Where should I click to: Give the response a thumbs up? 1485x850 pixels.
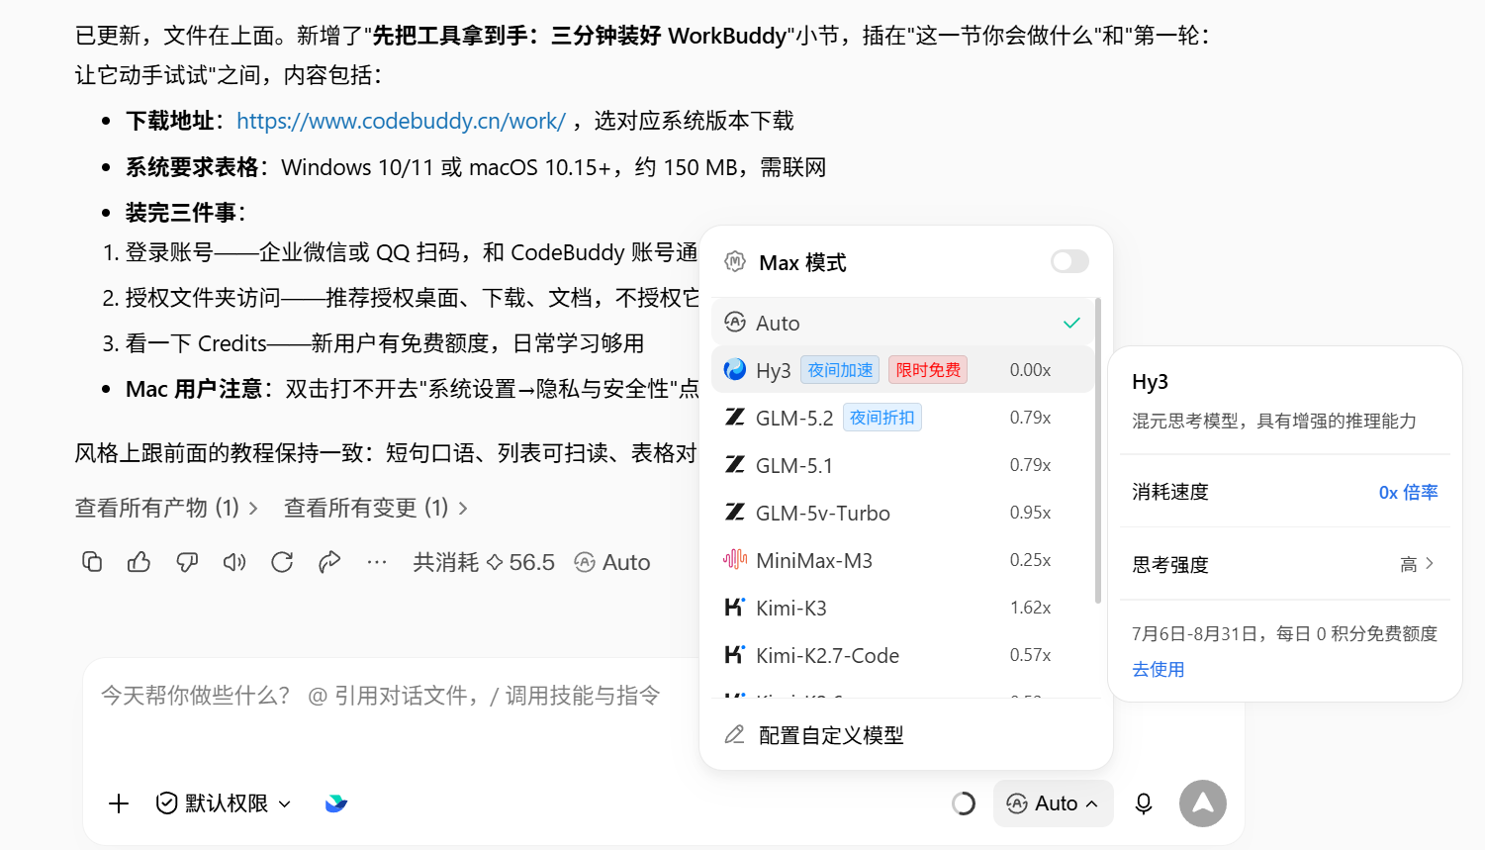tap(139, 562)
